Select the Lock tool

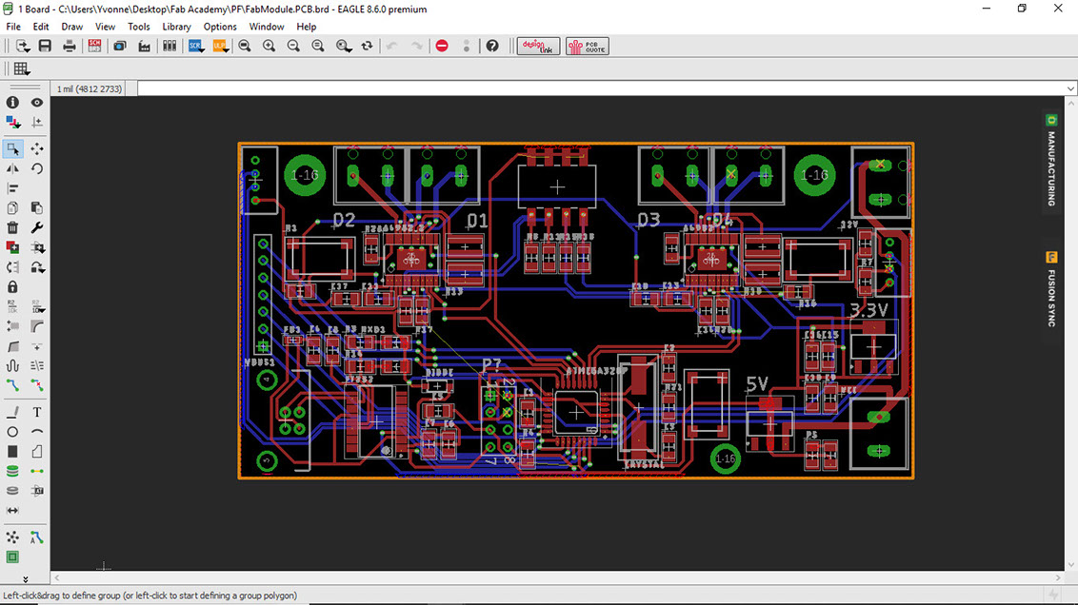tap(12, 287)
